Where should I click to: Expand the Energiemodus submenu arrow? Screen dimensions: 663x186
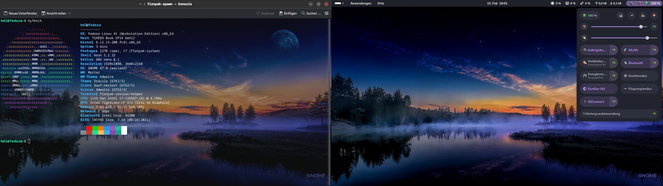tap(614, 76)
